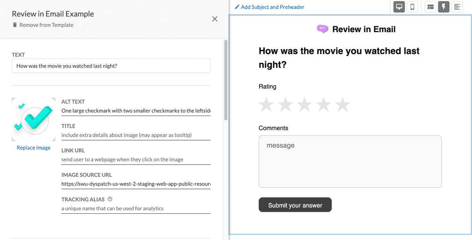
Task: Click Replace Image link
Action: pos(33,148)
